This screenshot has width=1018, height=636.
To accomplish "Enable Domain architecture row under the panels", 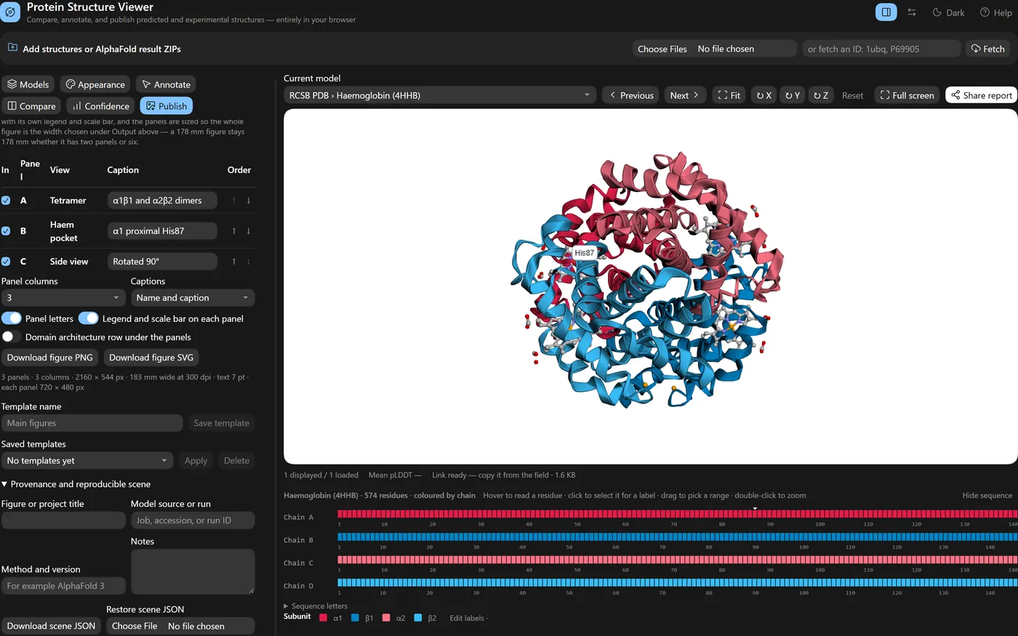I will [12, 337].
